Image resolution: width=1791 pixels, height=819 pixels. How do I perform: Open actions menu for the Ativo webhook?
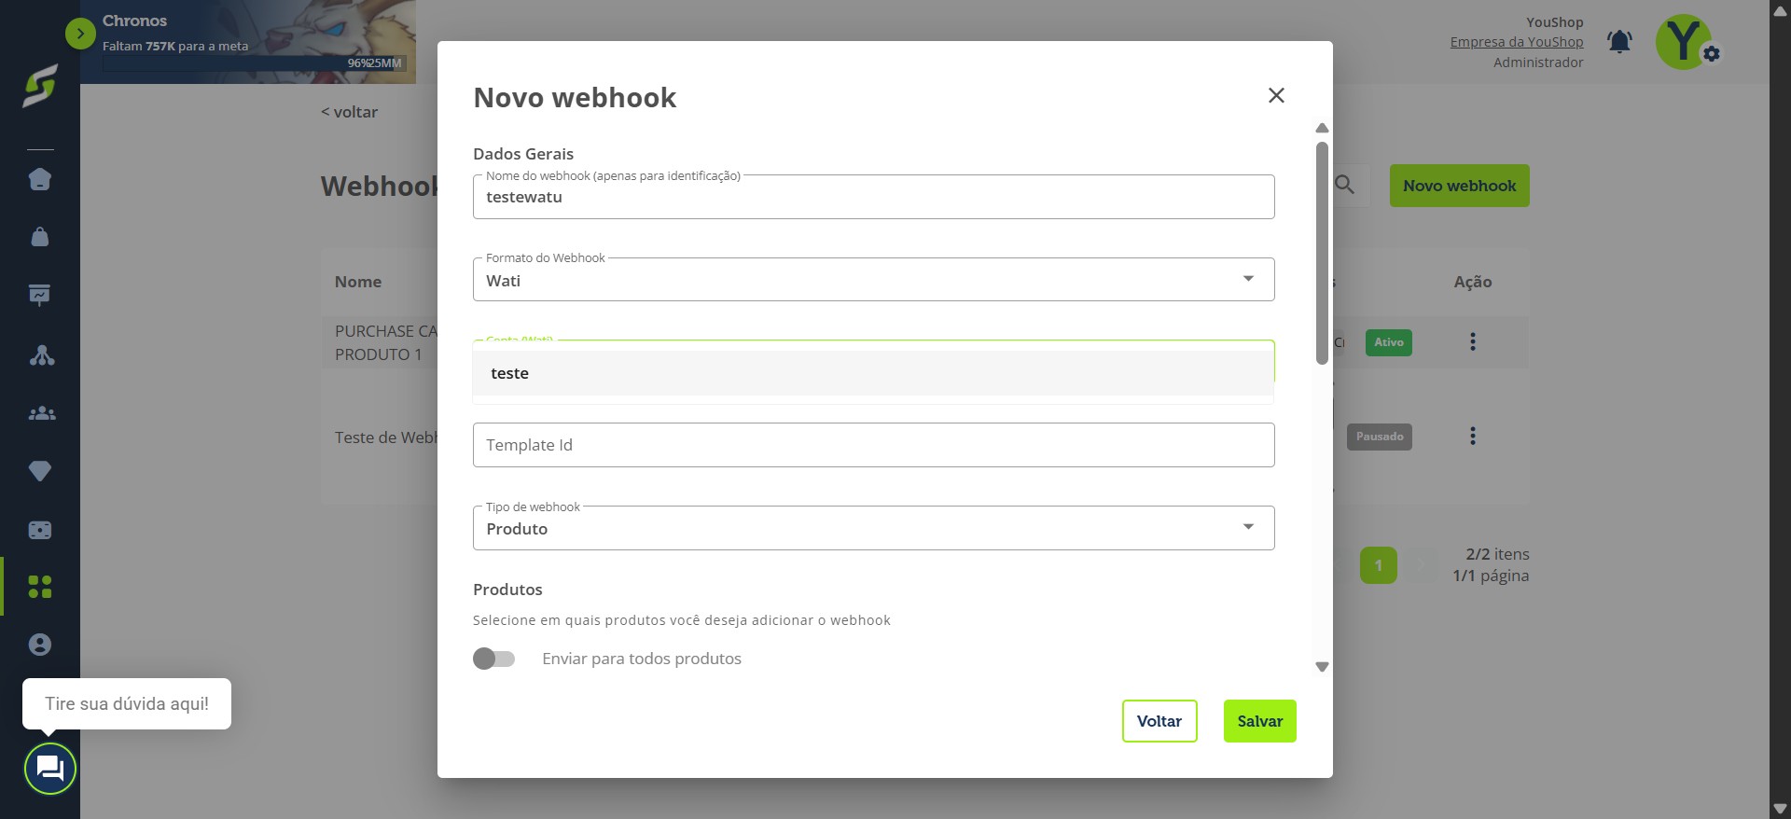[1473, 341]
